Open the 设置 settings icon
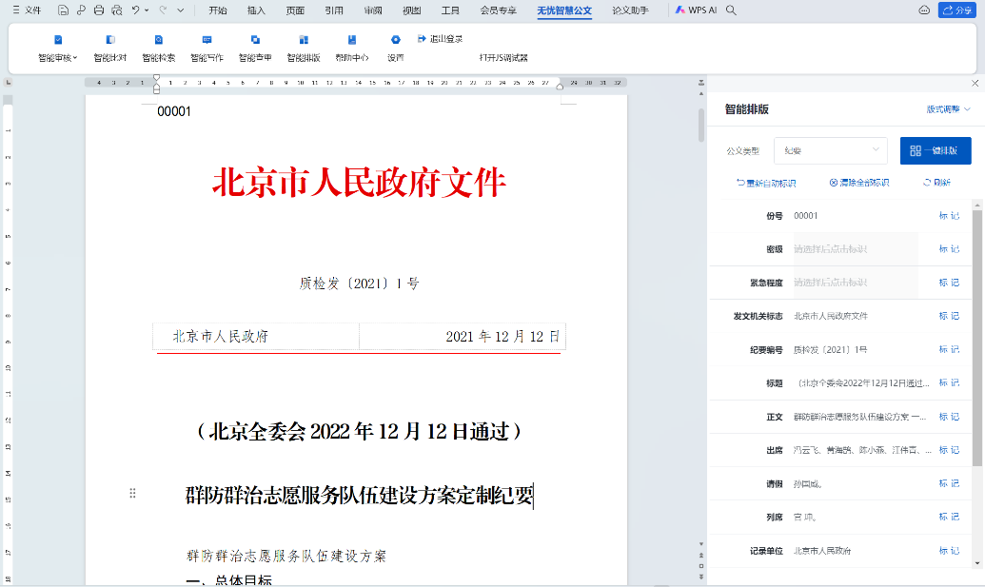 pyautogui.click(x=395, y=40)
